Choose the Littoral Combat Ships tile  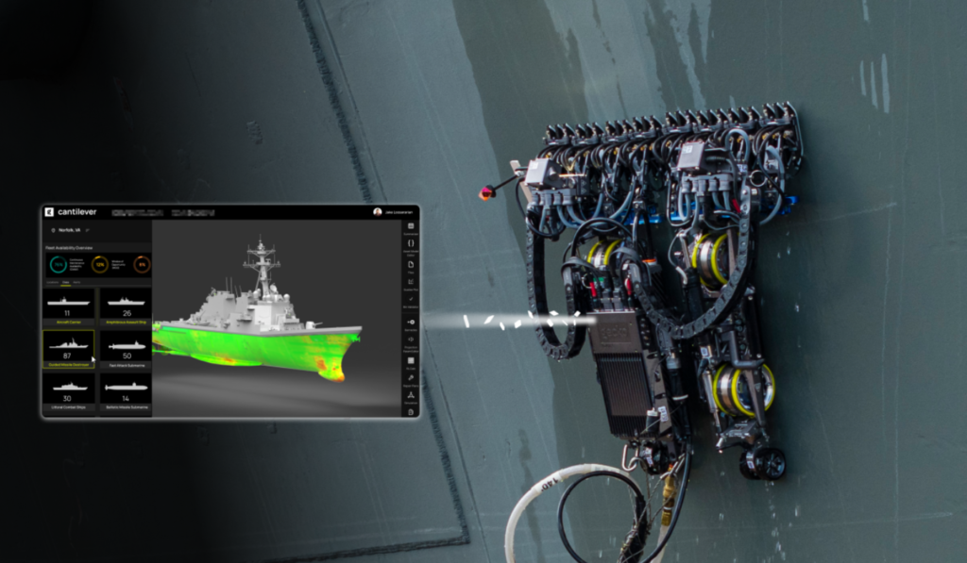click(68, 390)
